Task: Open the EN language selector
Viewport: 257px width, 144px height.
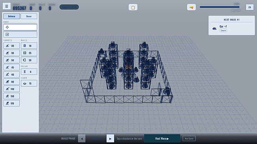Action: [249, 7]
